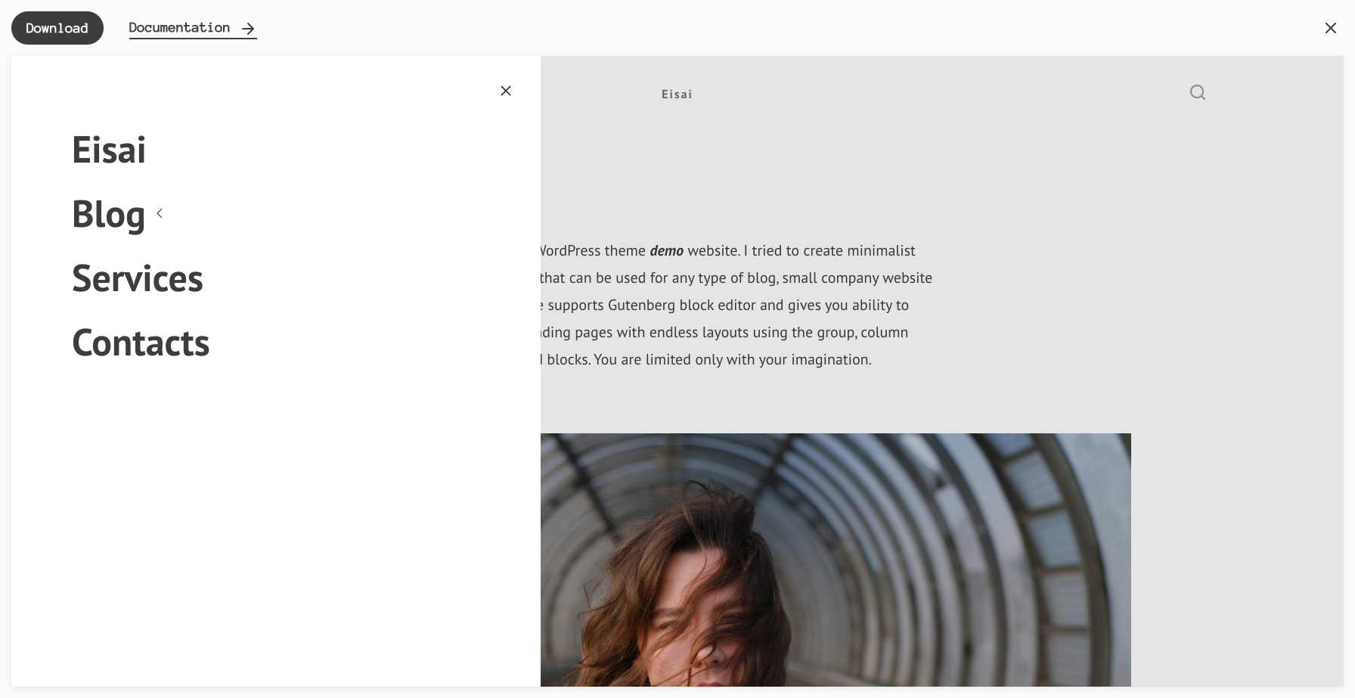Open the Contacts menu item
The width and height of the screenshot is (1355, 698).
coord(141,343)
